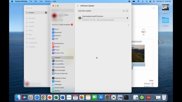This screenshot has width=182, height=102.
Task: Open Develop in App Store sidebar
Action: pyautogui.click(x=30, y=39)
